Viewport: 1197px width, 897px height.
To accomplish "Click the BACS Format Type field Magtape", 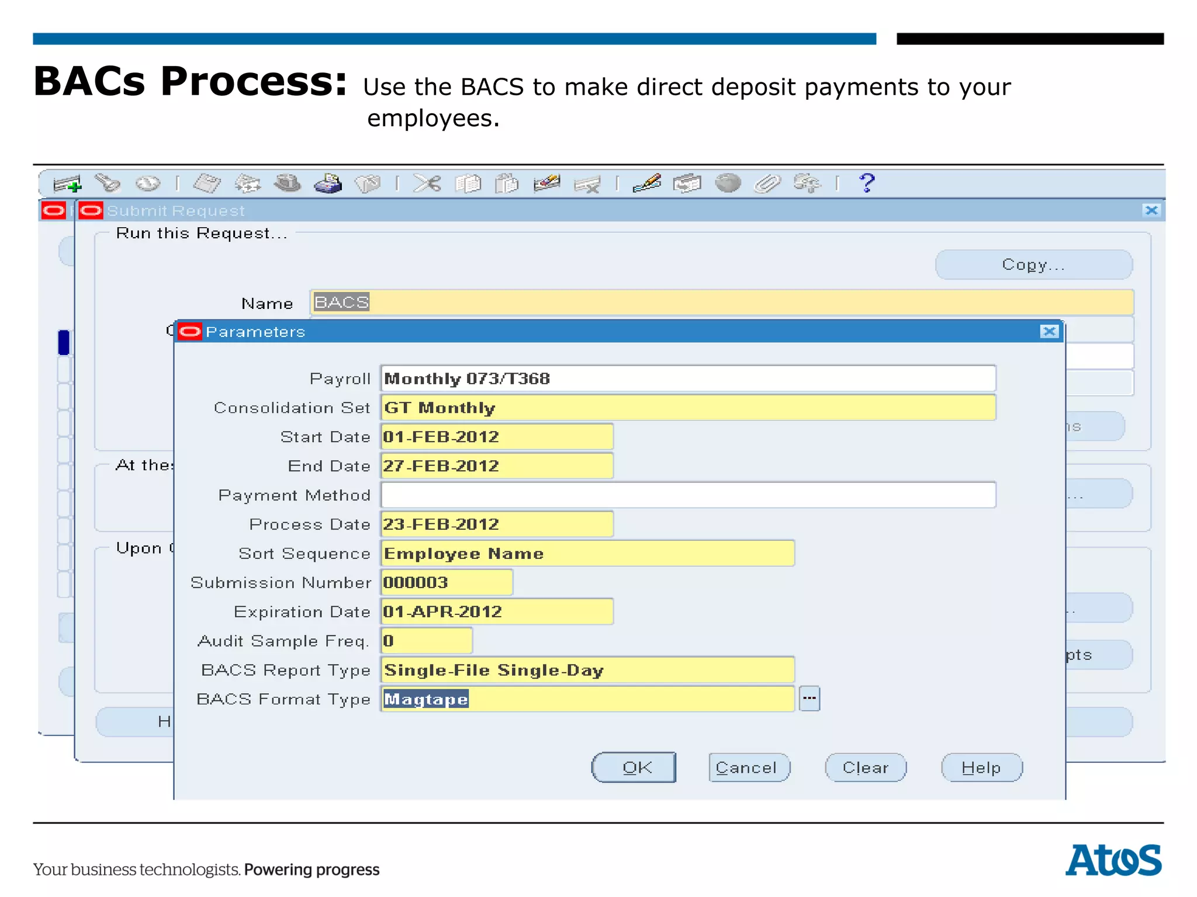I will (x=587, y=699).
